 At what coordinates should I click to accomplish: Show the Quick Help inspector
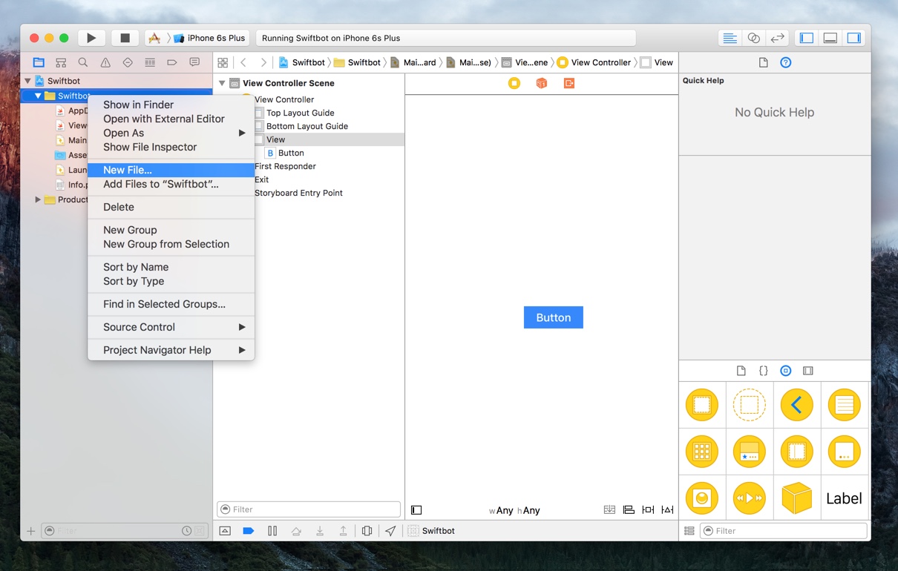pos(785,62)
